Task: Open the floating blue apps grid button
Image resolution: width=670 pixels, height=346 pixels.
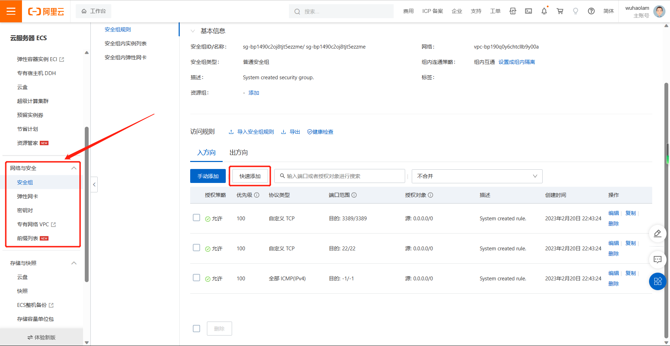Action: point(657,281)
